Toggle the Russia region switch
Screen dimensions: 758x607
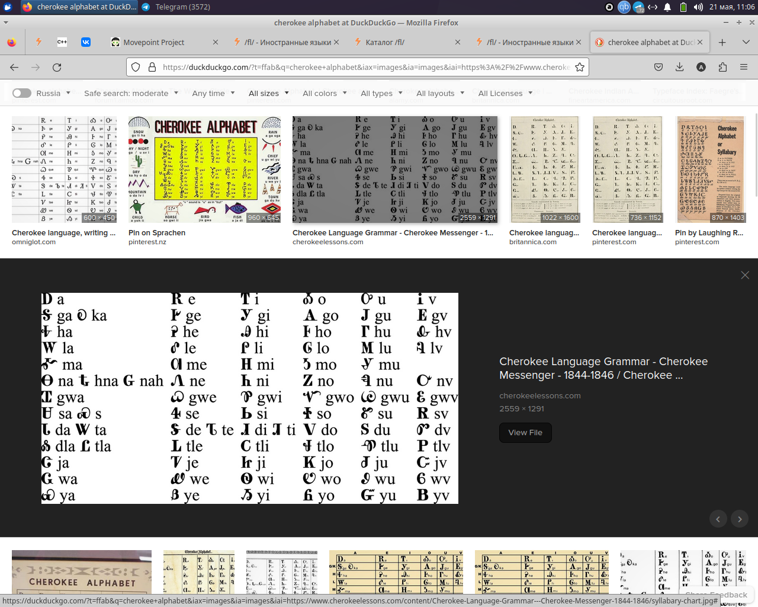(x=22, y=93)
